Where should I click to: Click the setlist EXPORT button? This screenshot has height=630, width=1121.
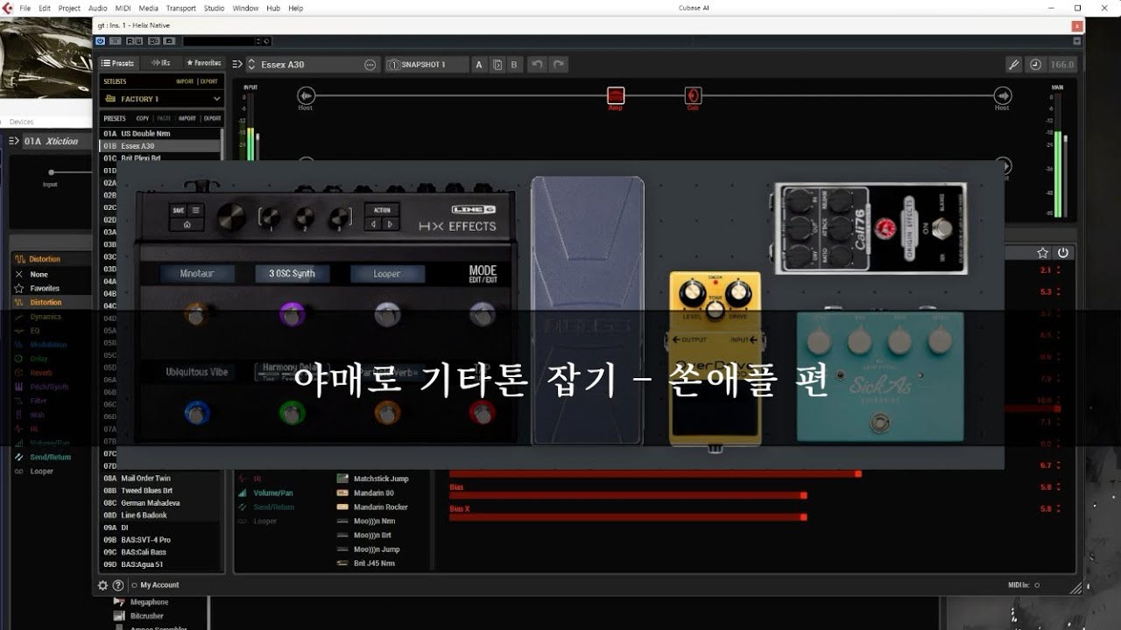point(209,81)
